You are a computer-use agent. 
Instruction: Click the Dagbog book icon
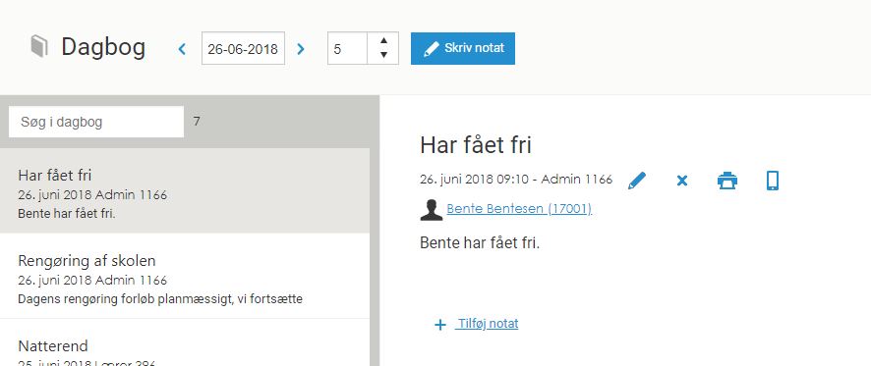click(x=39, y=46)
